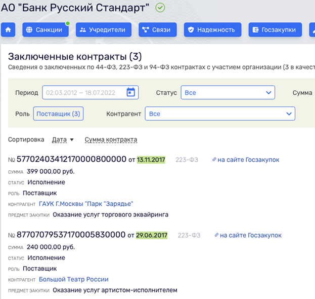Click the partially visible button after Госзакупки
The image size is (315, 299).
point(312,30)
